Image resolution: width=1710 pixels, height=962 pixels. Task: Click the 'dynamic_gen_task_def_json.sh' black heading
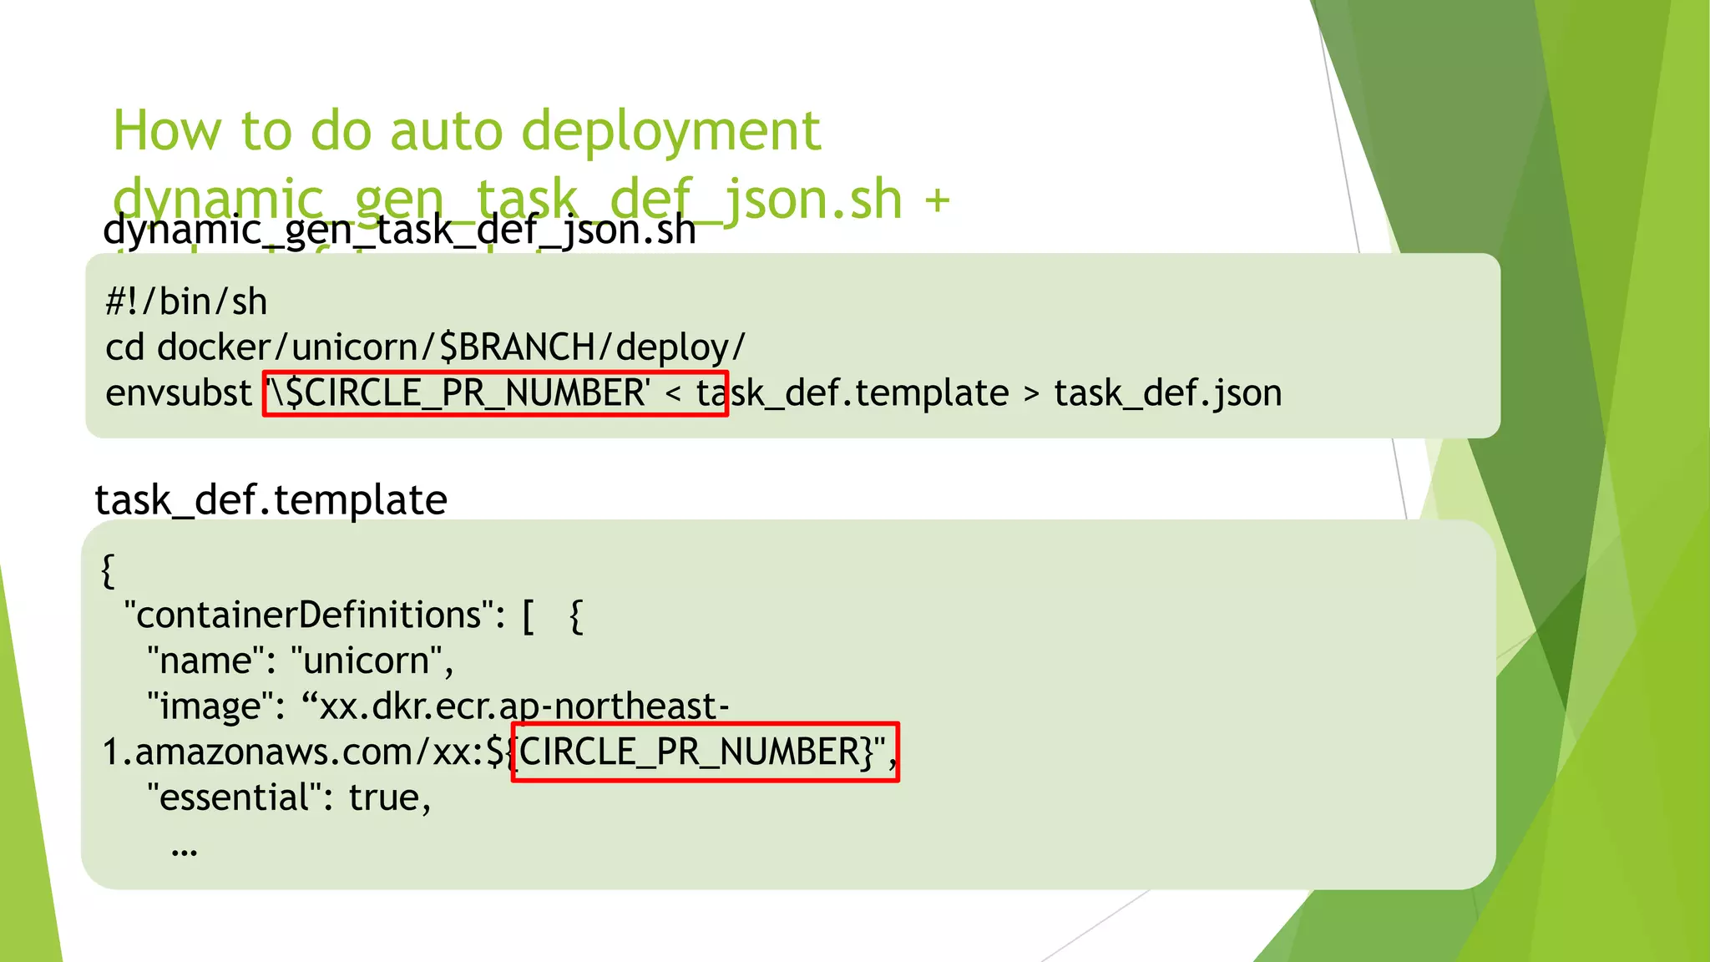pyautogui.click(x=399, y=229)
